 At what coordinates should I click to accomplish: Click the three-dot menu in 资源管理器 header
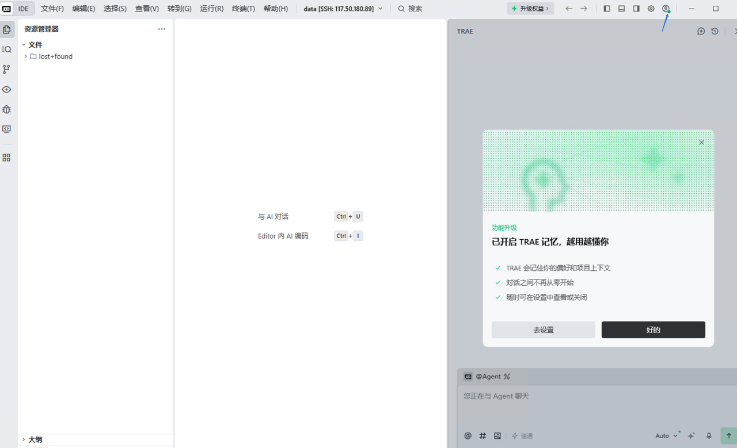point(162,29)
